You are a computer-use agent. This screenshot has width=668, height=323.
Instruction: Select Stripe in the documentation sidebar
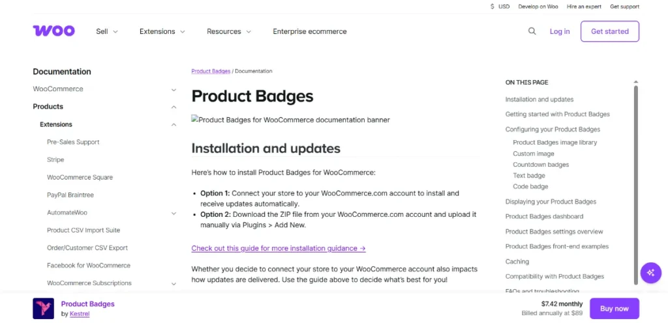coord(55,160)
